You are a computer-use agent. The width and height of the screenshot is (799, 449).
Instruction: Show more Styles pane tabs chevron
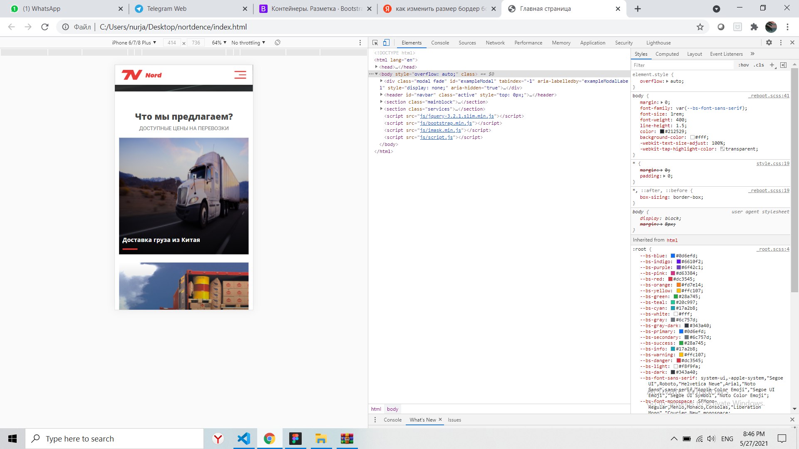pyautogui.click(x=752, y=54)
